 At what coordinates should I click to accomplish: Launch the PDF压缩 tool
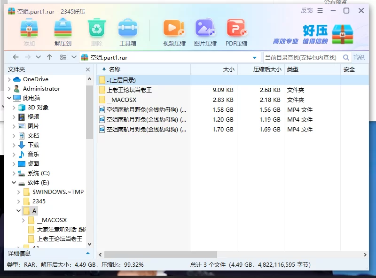pyautogui.click(x=237, y=28)
